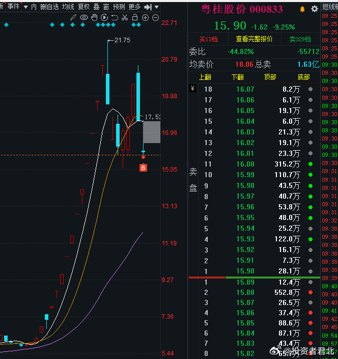Click 删自选 to remove from watchlist

click(50, 7)
